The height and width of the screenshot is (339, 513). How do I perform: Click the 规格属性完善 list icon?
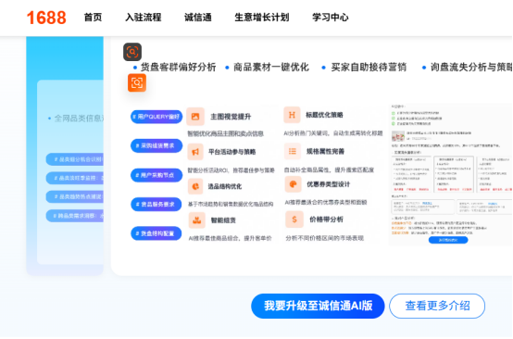coord(293,151)
